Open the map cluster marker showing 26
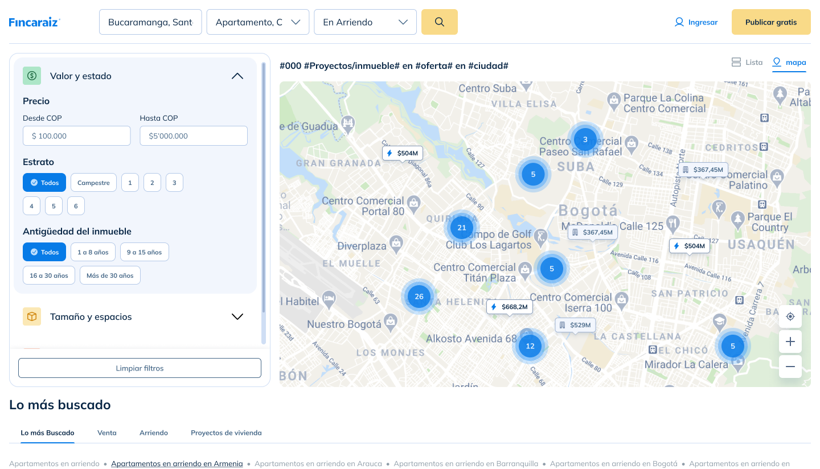Screen dimensions: 820x469 419,297
